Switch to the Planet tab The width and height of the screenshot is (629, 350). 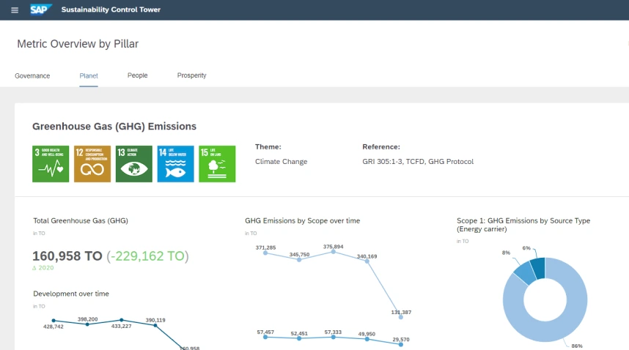click(x=89, y=75)
